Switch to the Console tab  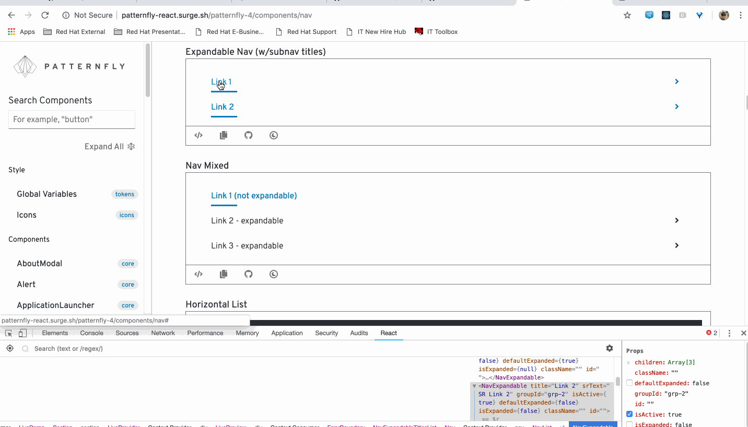pyautogui.click(x=92, y=333)
